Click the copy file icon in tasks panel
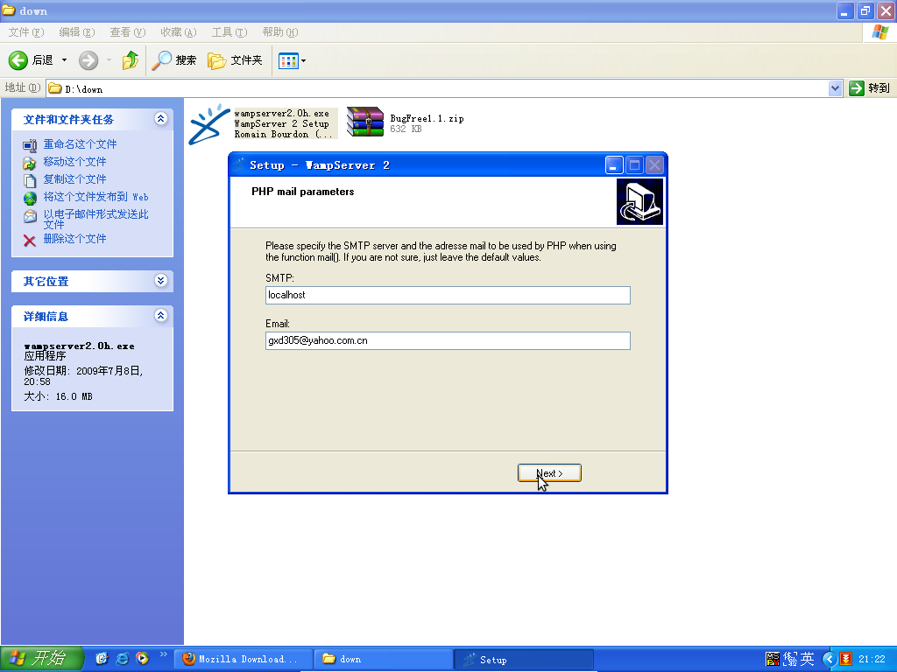897x672 pixels. [30, 180]
